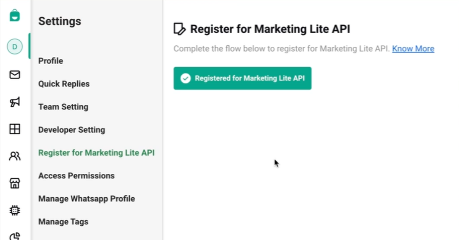Select the storefront shop icon
Screen dimensions: 459x240
click(15, 183)
